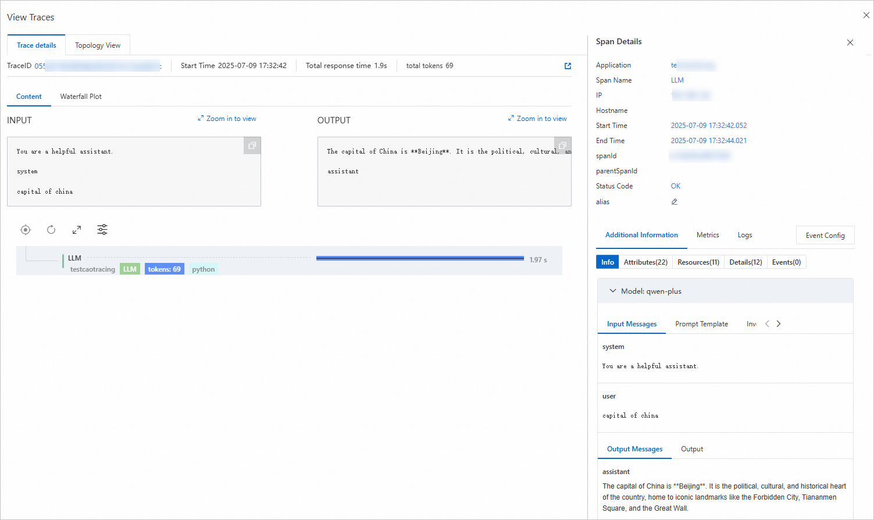Open Input Messages tab
The height and width of the screenshot is (520, 874).
(x=632, y=324)
